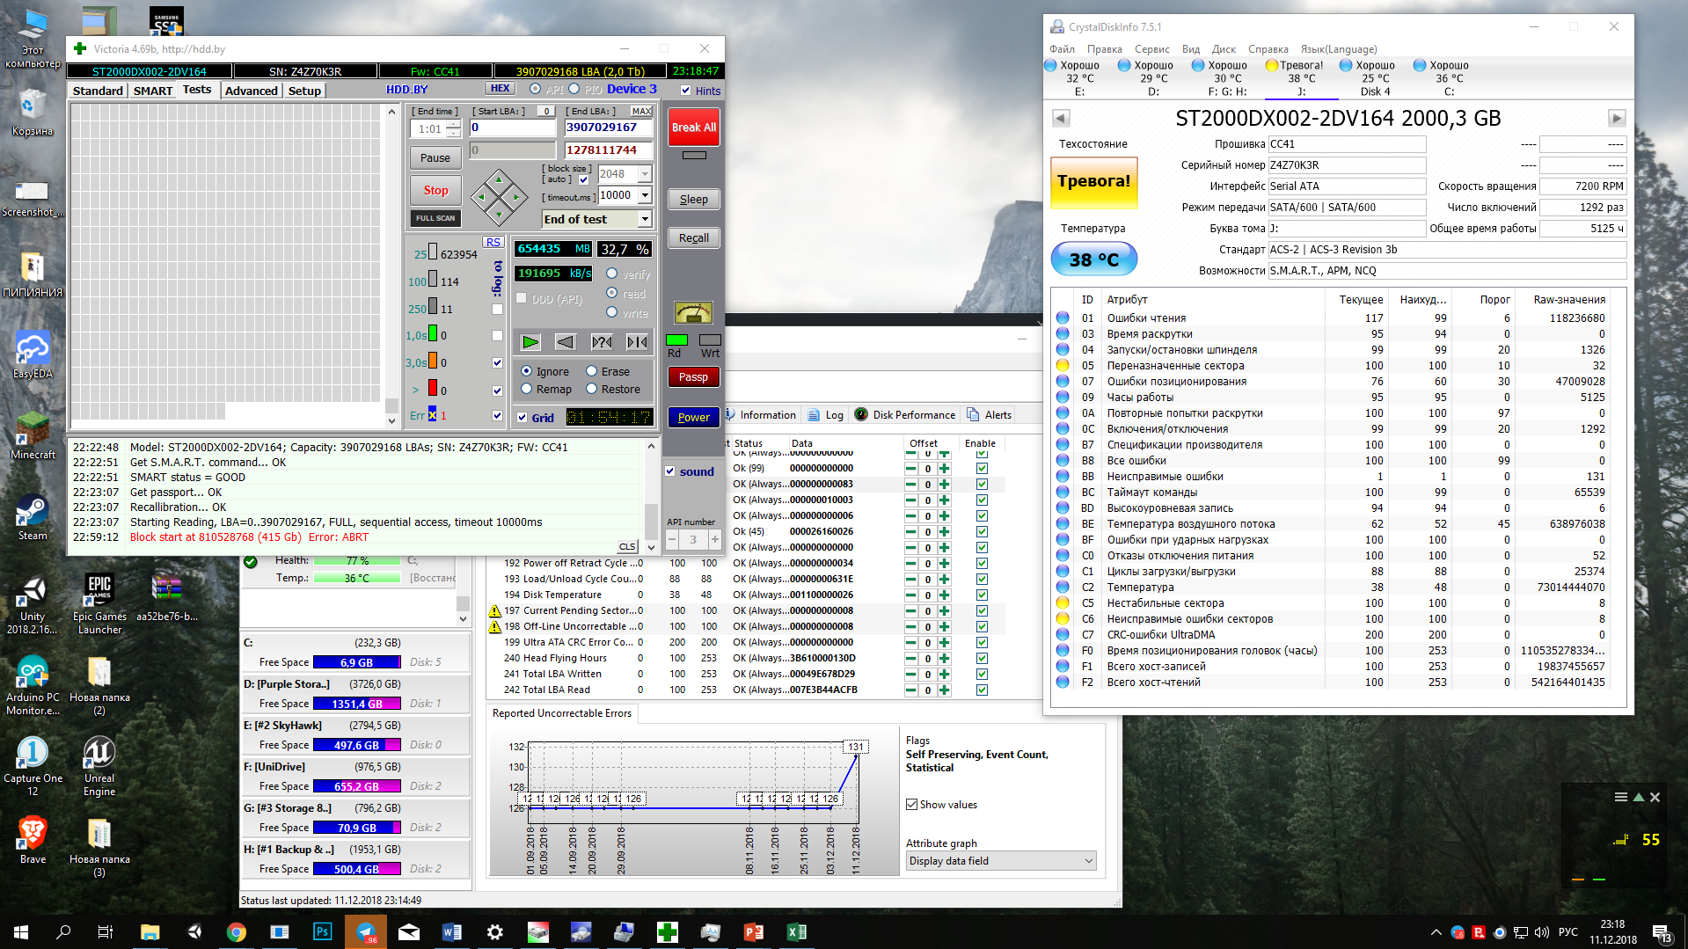Viewport: 1688px width, 949px height.
Task: Open Google Chrome from the taskbar
Action: [237, 931]
